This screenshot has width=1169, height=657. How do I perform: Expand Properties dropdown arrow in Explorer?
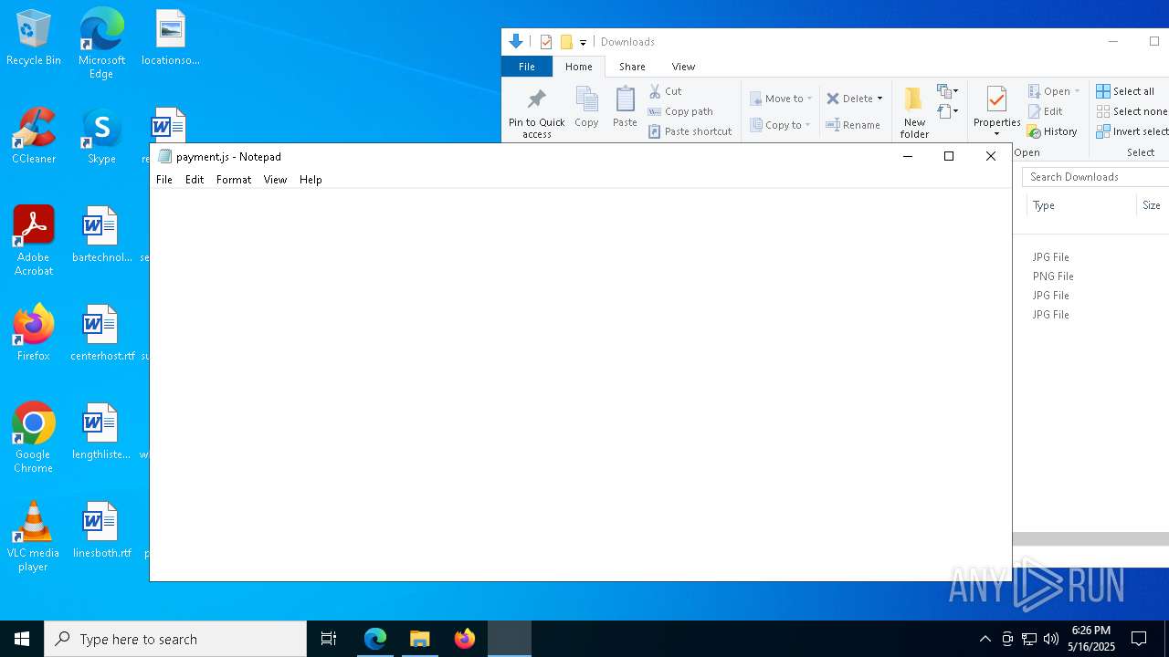click(x=996, y=134)
